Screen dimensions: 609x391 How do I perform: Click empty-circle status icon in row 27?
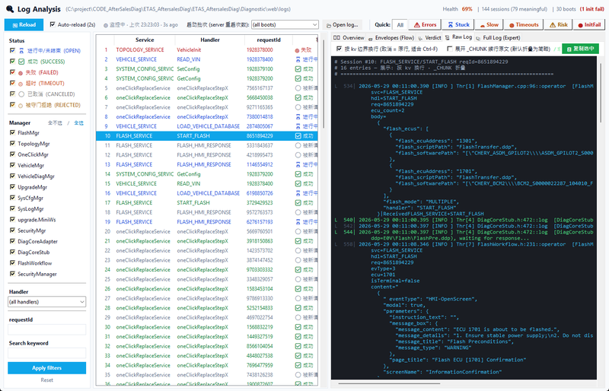[298, 298]
